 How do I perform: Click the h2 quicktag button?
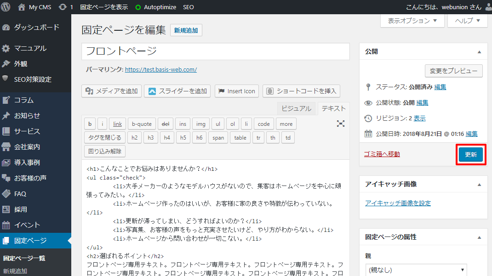134,137
